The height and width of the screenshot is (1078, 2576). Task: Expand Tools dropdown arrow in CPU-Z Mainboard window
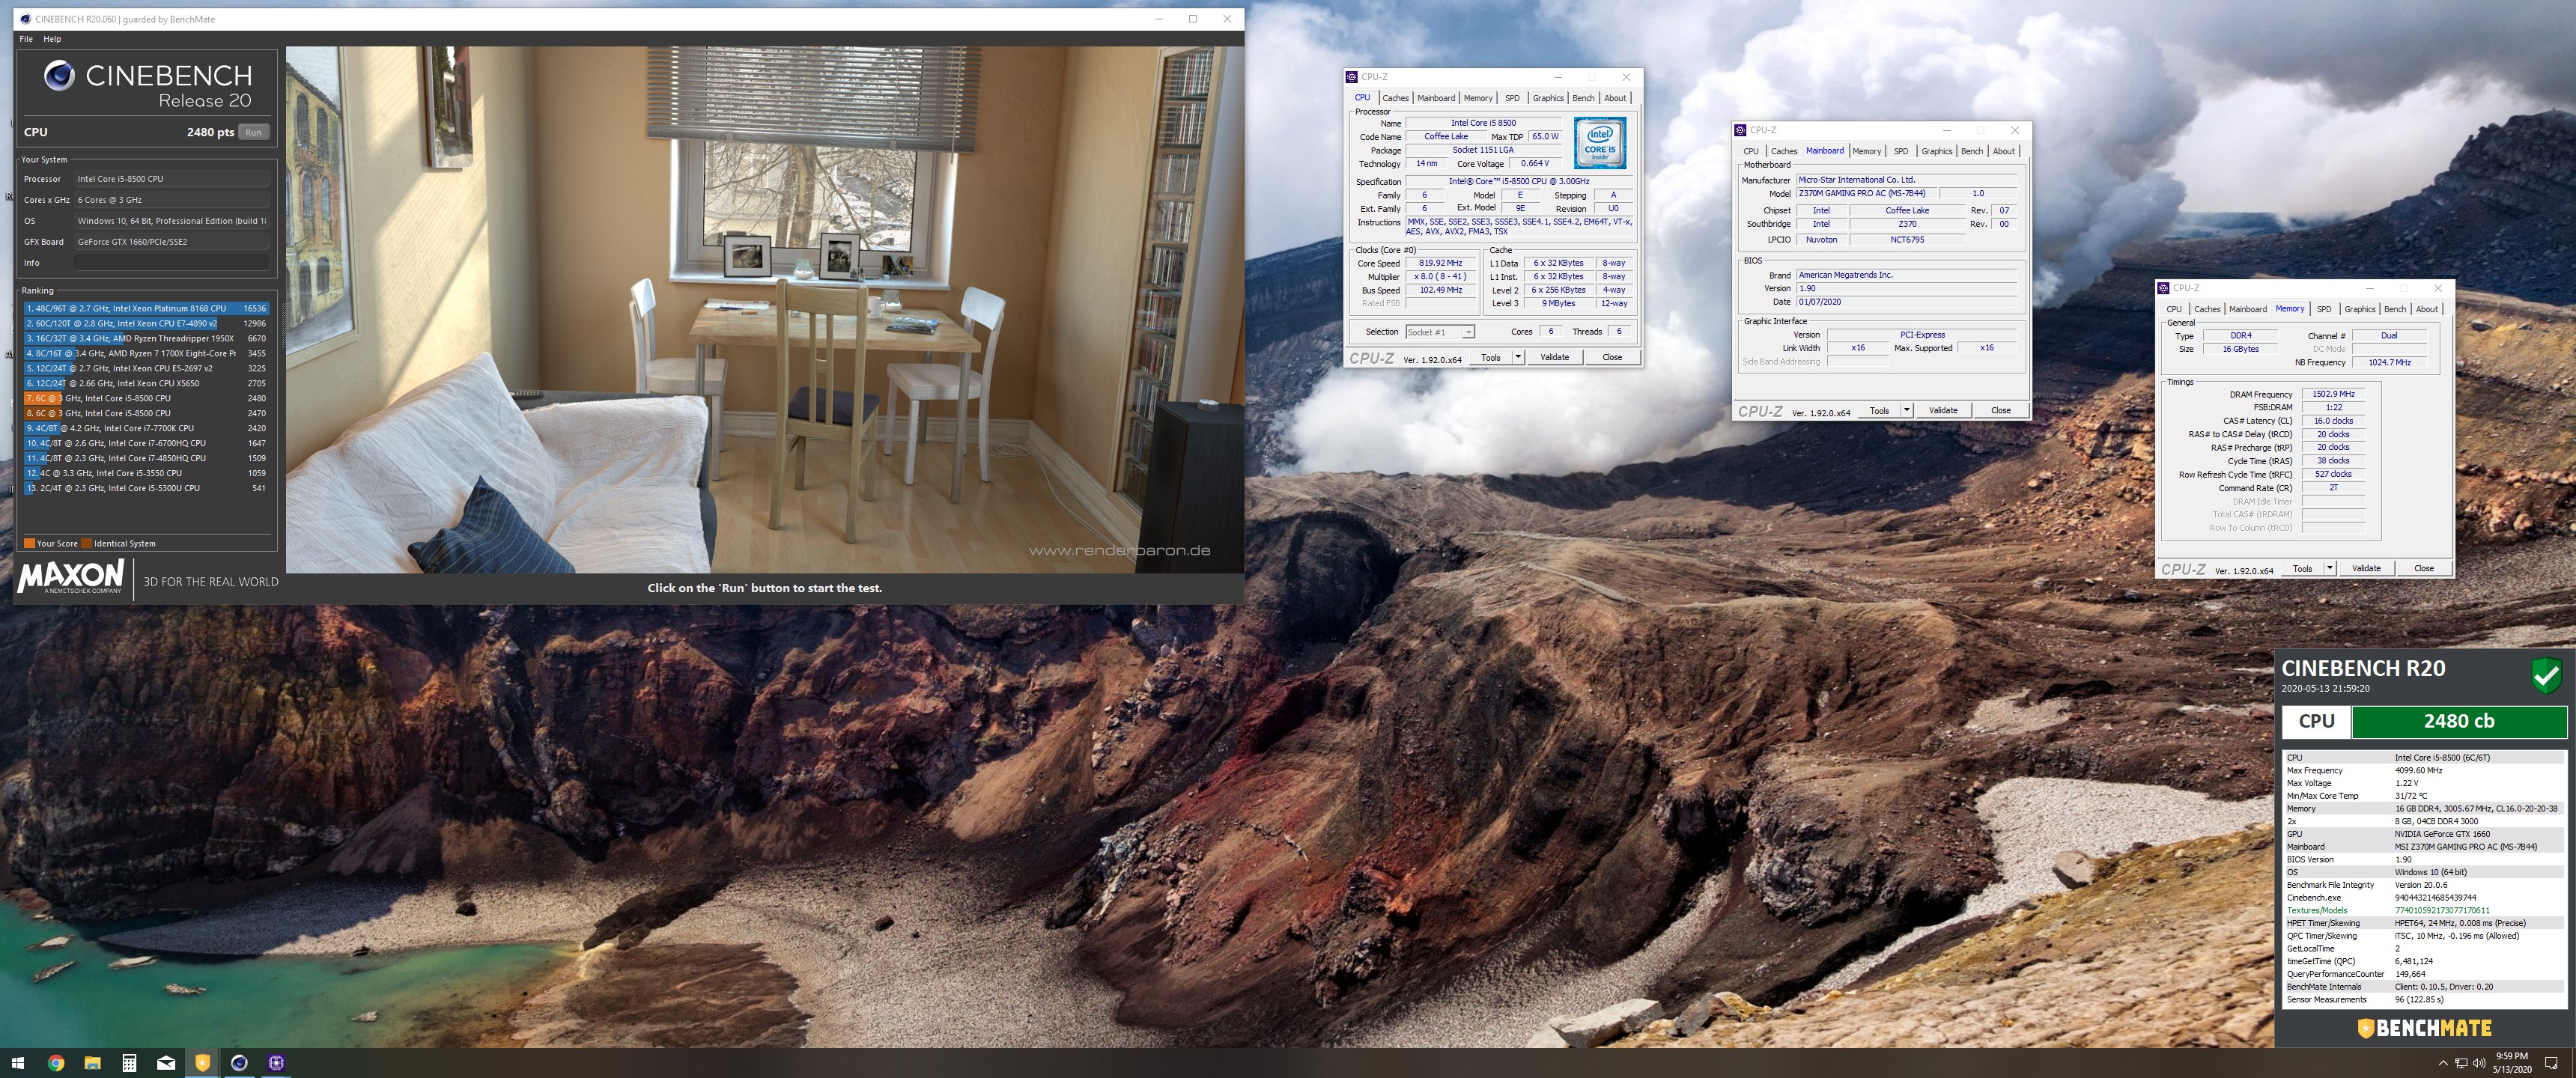[1907, 410]
